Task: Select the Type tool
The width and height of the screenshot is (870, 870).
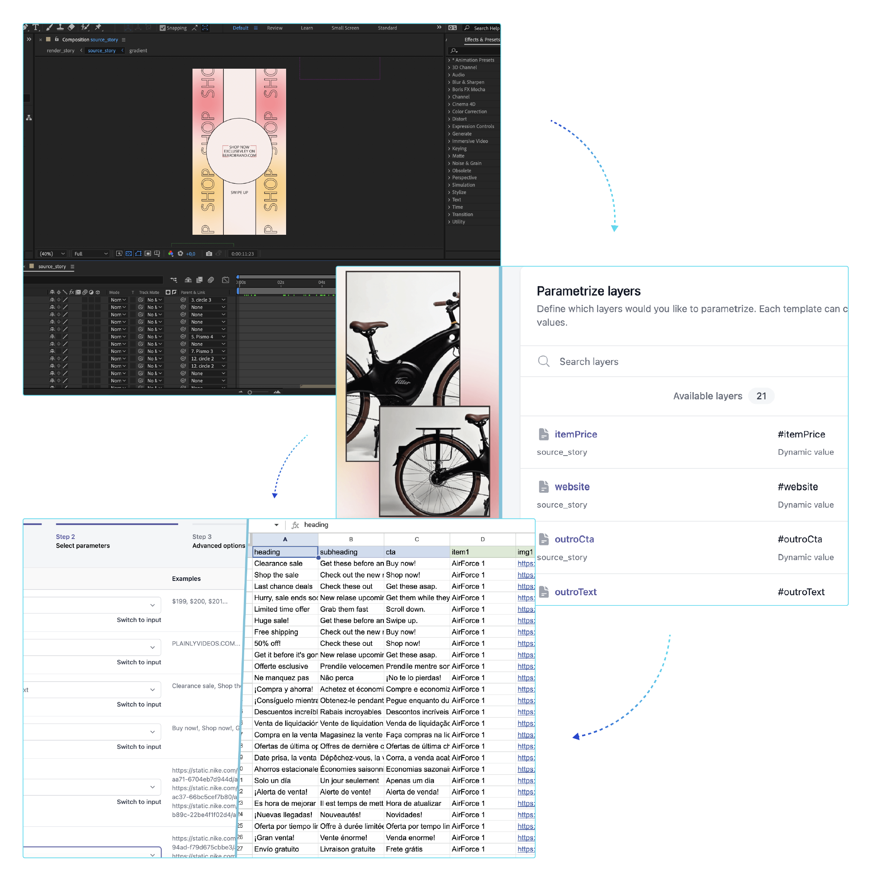Action: click(x=36, y=28)
